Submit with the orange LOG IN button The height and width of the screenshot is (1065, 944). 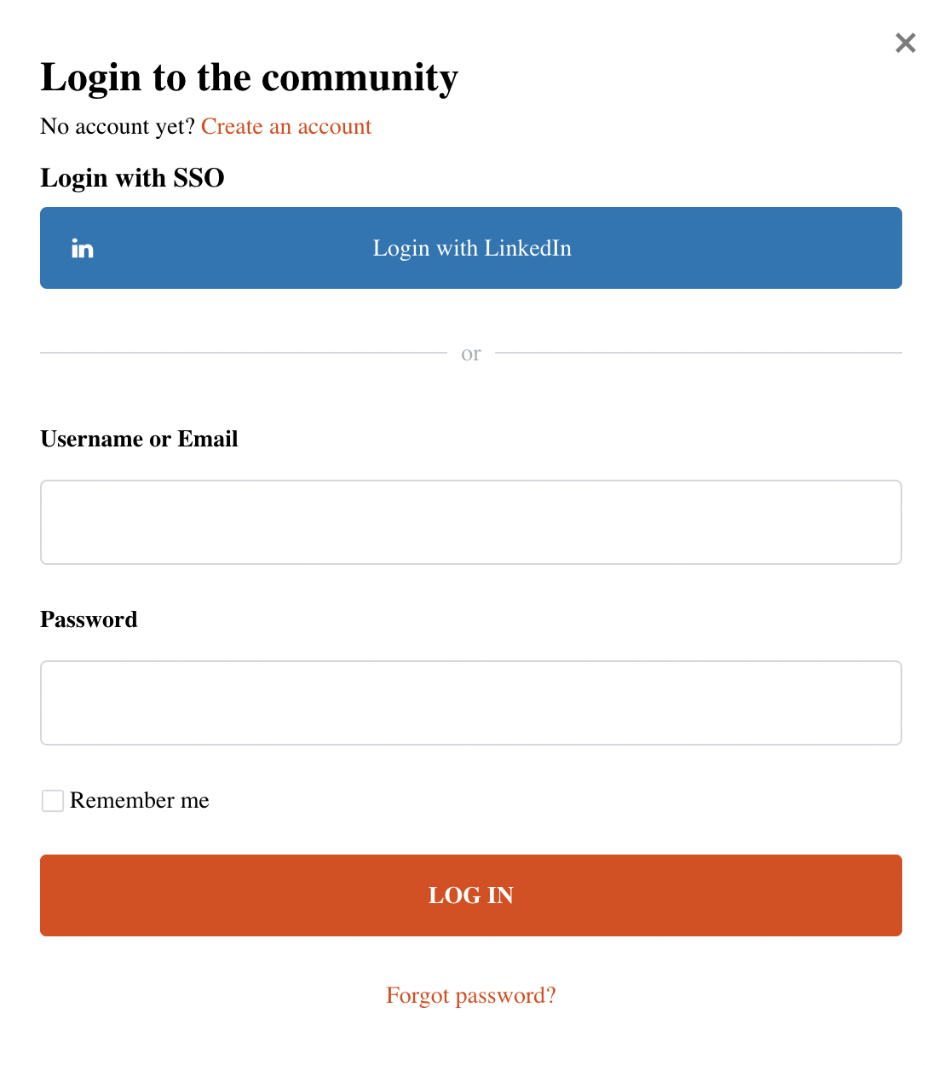pyautogui.click(x=471, y=895)
